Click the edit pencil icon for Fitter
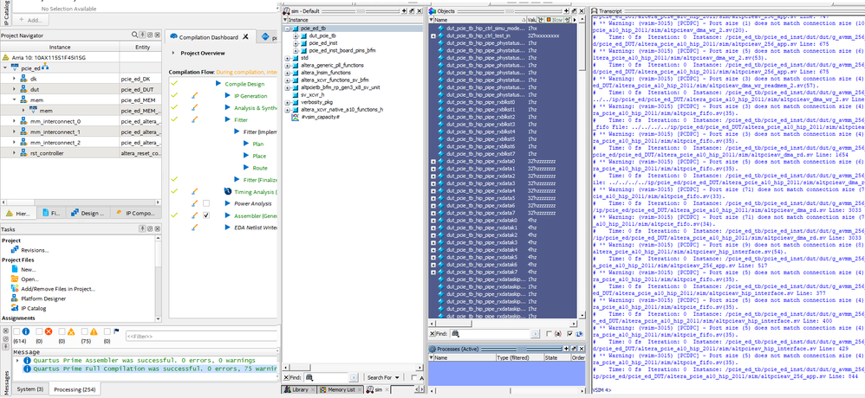 [x=194, y=119]
